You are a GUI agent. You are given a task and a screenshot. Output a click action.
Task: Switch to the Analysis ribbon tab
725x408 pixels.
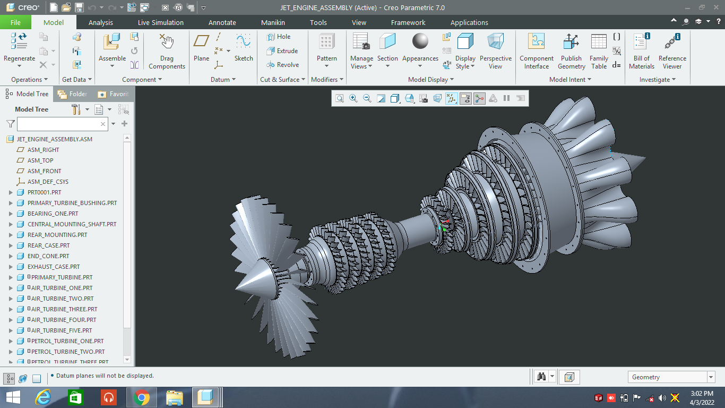[x=101, y=22]
